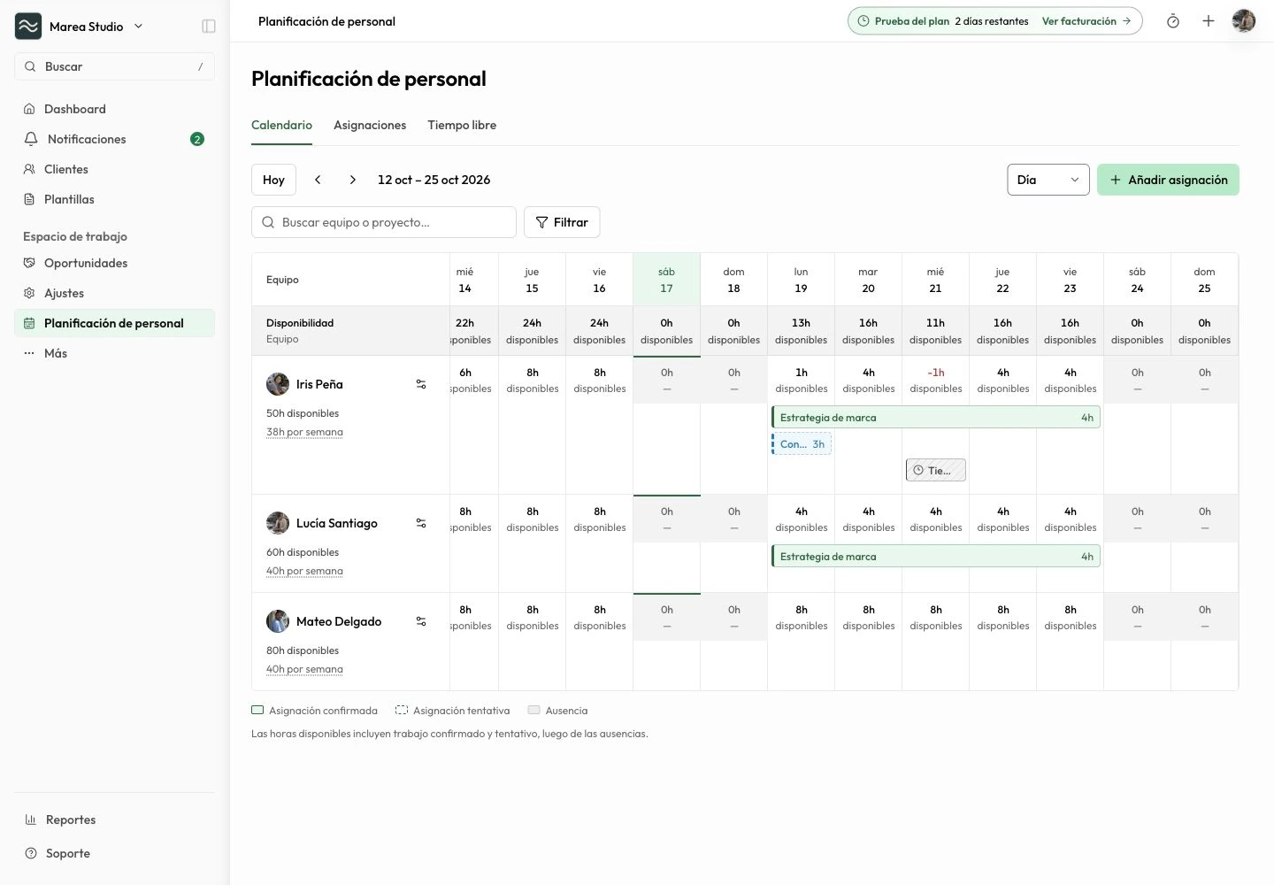Open the Tie... absence block

click(936, 471)
